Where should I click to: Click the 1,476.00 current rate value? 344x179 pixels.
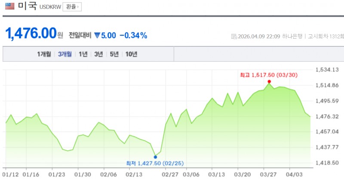[31, 33]
